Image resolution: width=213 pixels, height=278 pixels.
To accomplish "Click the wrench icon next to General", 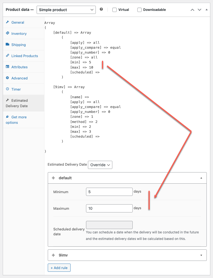I will tap(8, 22).
